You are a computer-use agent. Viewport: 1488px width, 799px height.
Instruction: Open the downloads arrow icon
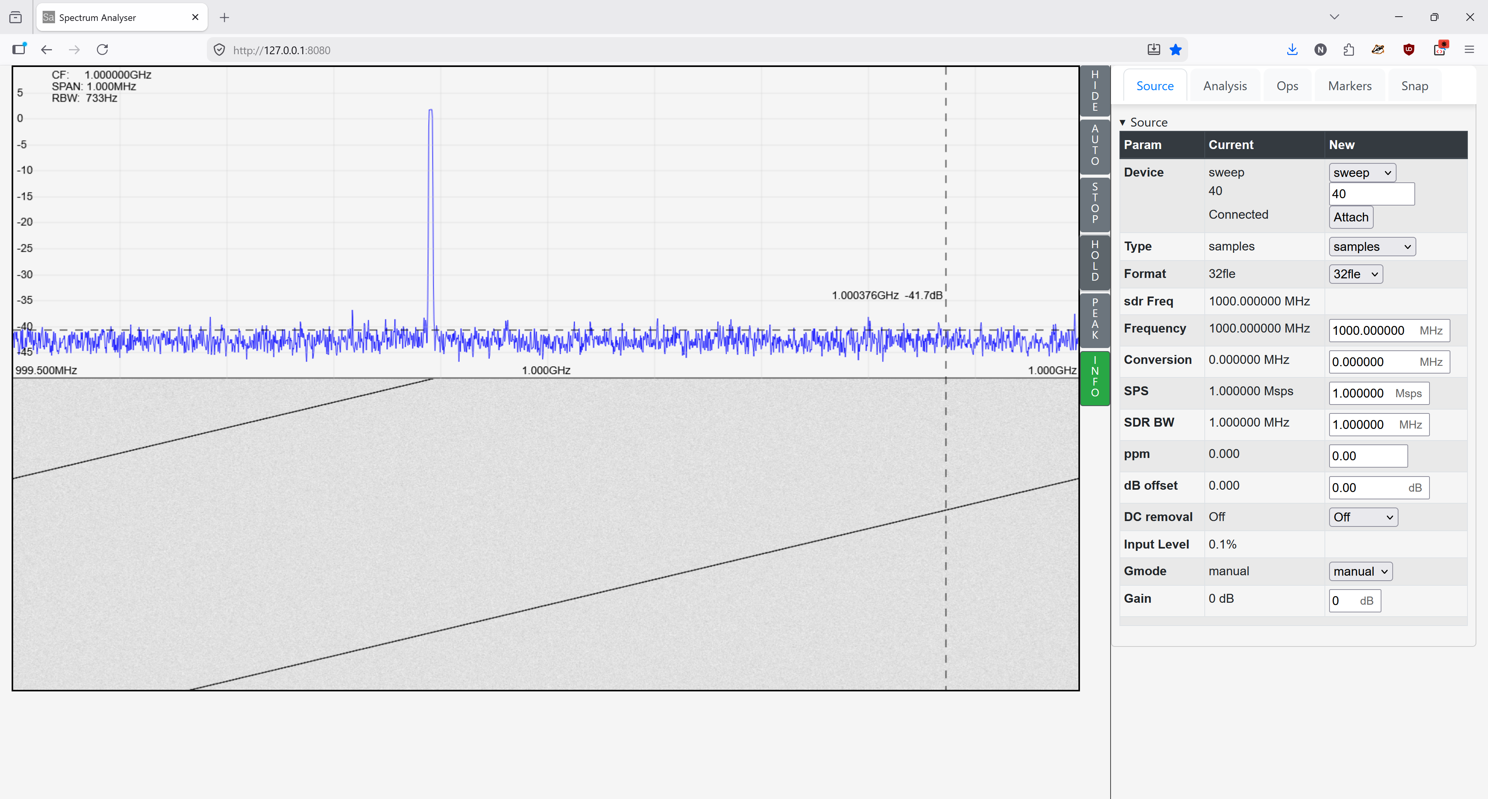tap(1292, 50)
